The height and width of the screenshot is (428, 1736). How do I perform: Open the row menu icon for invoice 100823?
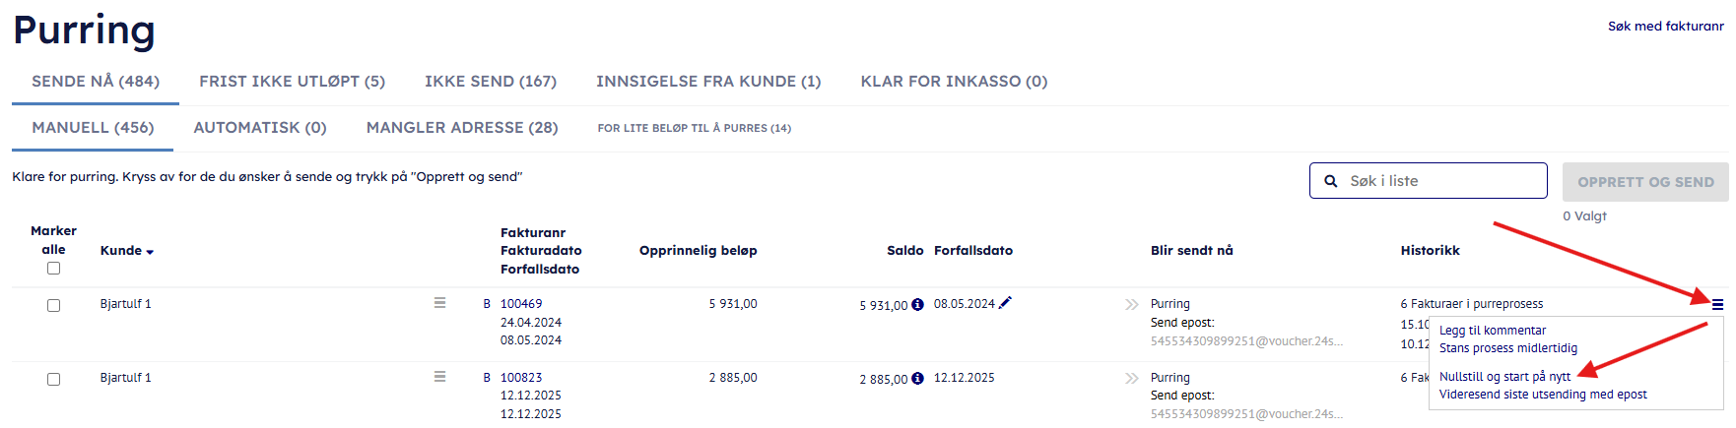[439, 377]
